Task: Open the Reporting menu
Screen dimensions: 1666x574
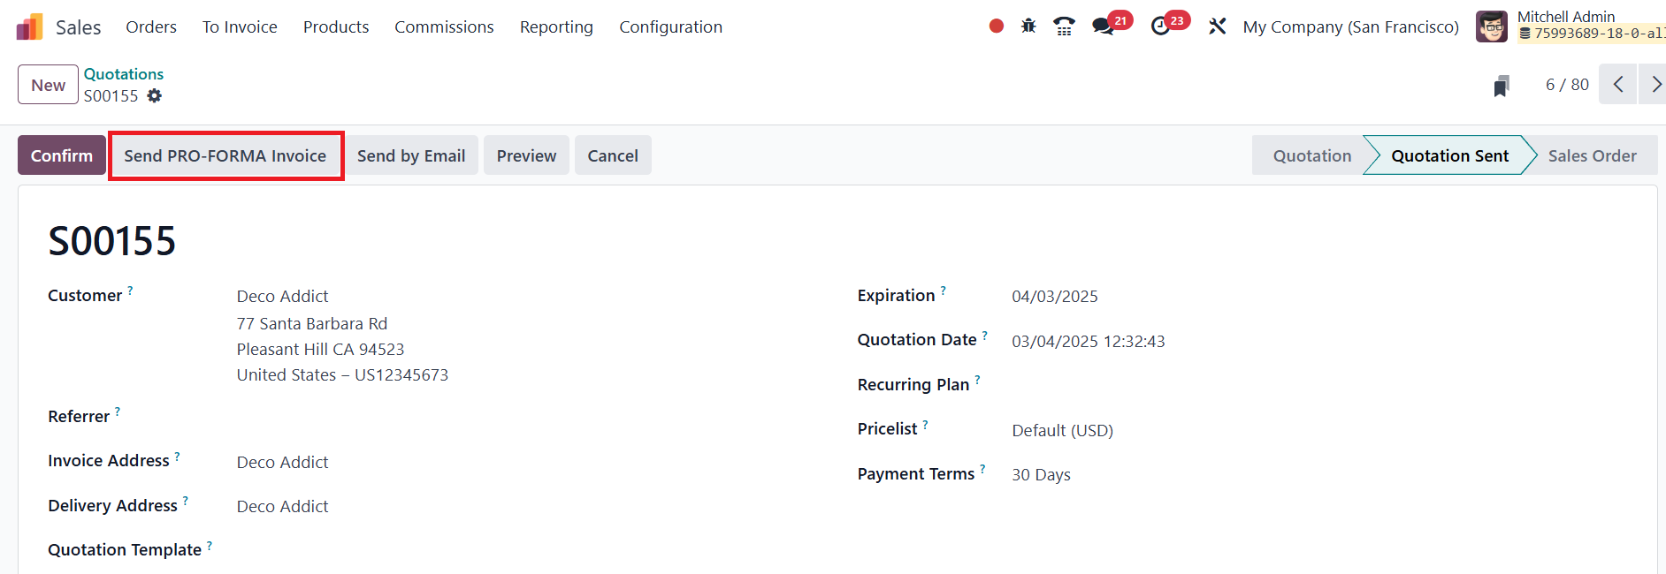Action: [556, 27]
